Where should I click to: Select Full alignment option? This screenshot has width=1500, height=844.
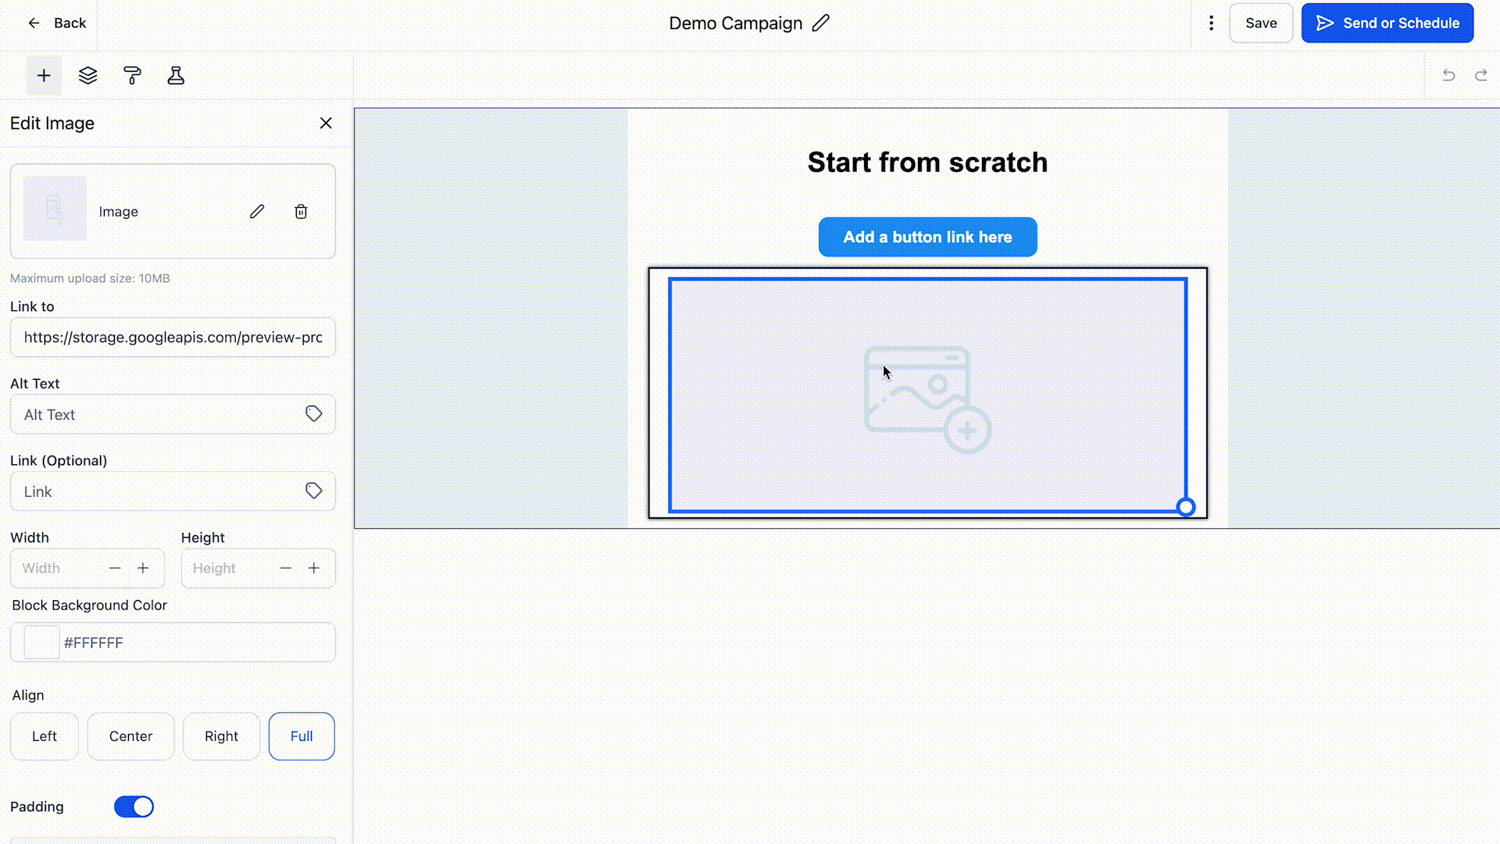302,736
